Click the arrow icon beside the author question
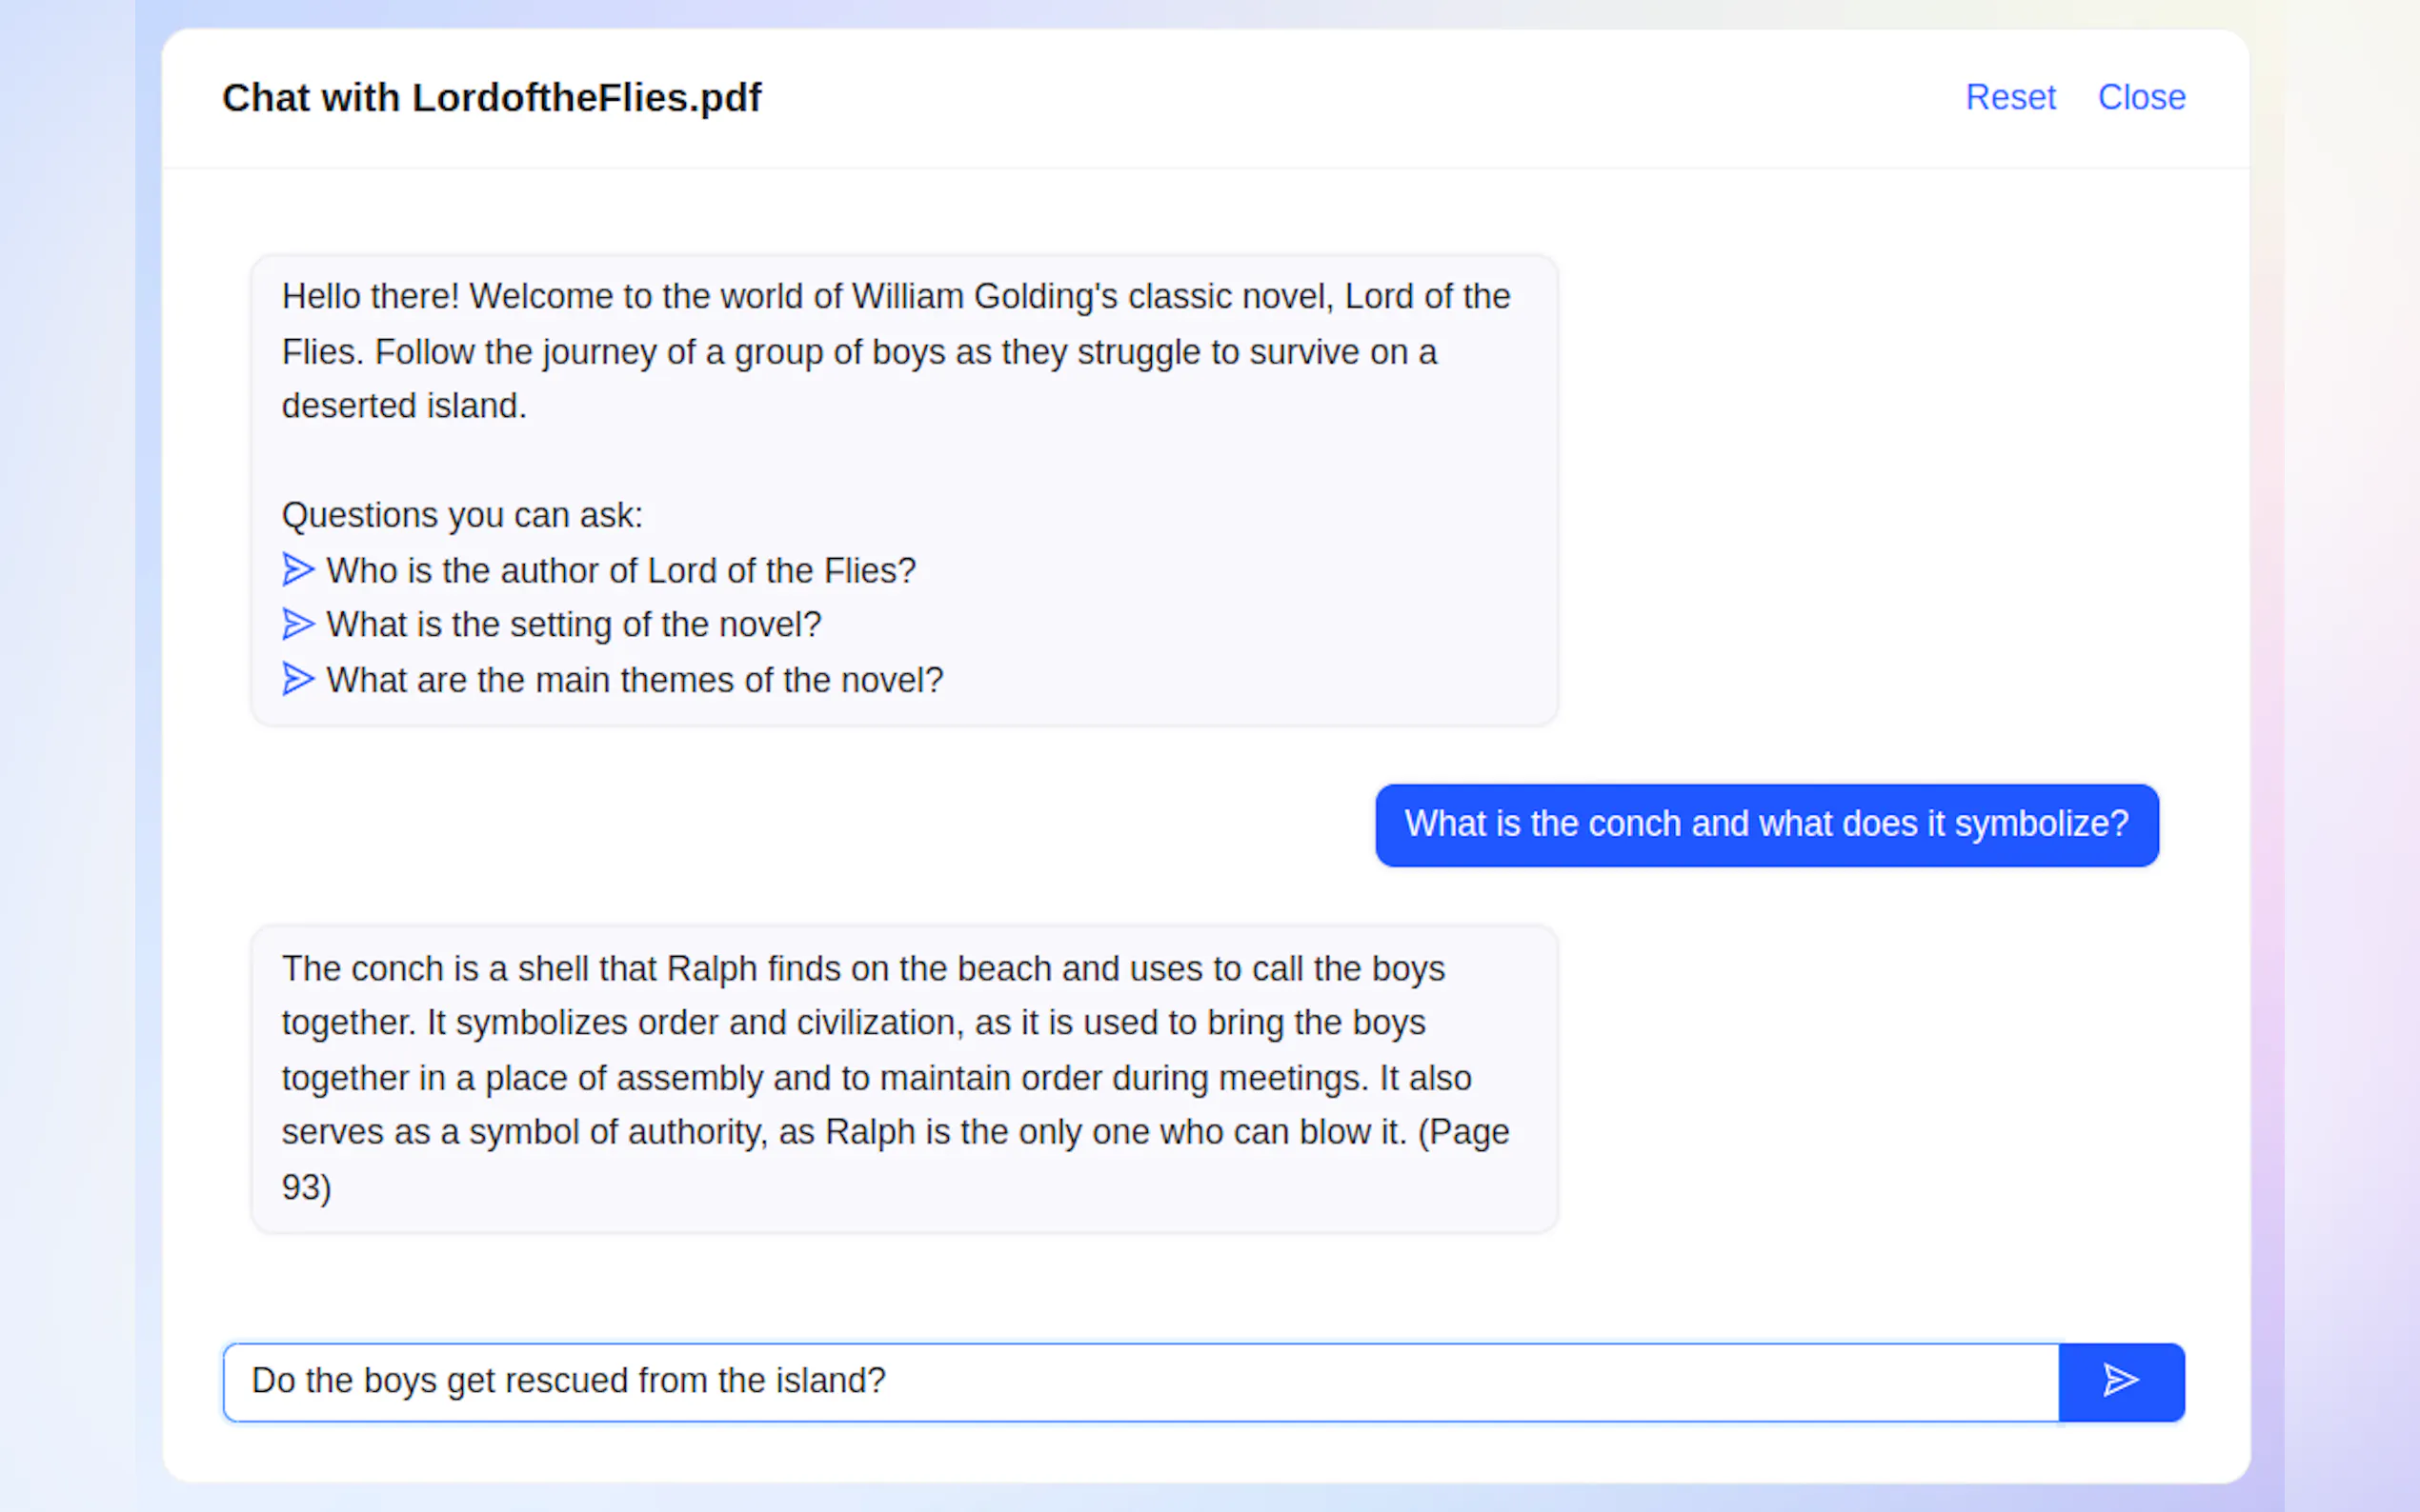This screenshot has height=1512, width=2420. (x=297, y=570)
